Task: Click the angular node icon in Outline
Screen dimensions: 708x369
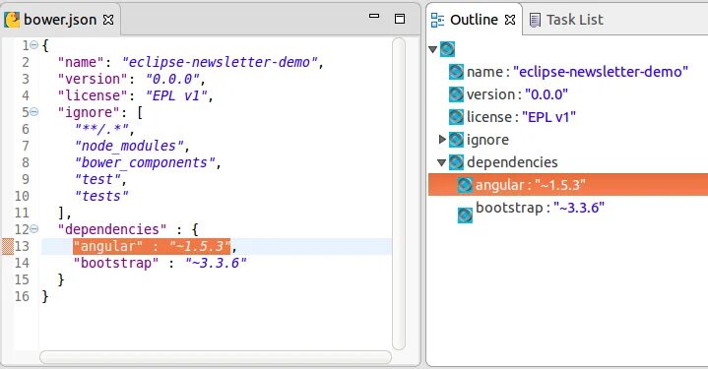Action: pos(465,185)
